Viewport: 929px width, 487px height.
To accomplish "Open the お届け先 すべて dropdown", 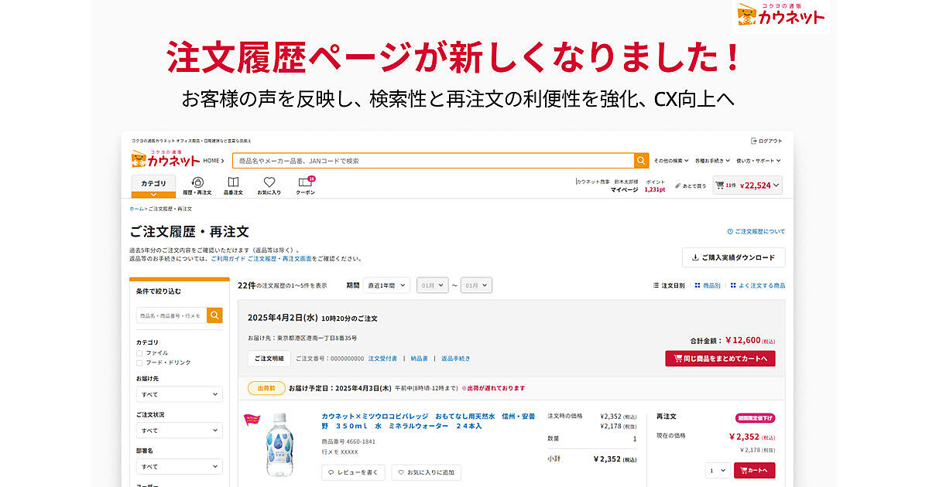I will point(179,394).
